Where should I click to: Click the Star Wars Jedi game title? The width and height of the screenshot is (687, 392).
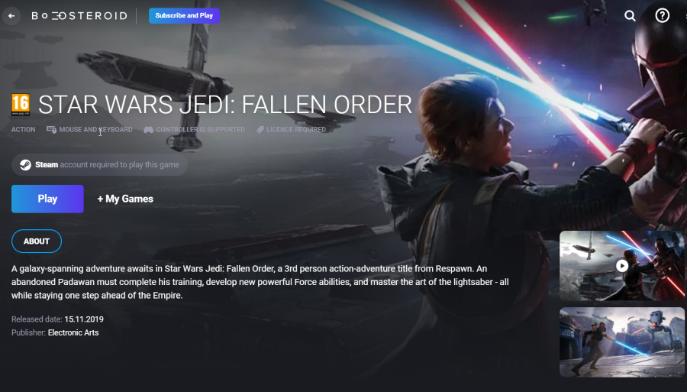224,105
